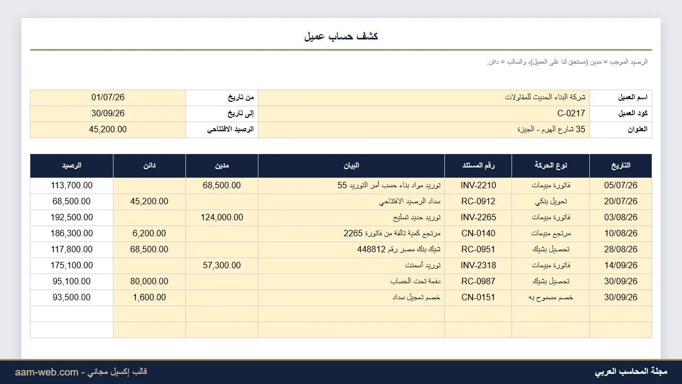Click the debit amount 124,000.00
Screen dimensions: 682x384
point(222,218)
